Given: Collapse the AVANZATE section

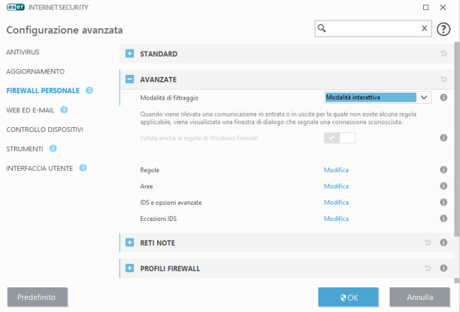Looking at the screenshot, I should tap(130, 80).
